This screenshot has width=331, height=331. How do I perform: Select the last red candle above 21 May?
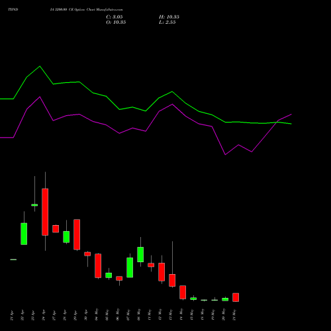(x=236, y=297)
